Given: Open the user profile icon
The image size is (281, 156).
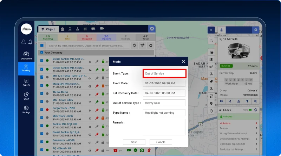Looking at the screenshot, I should click(x=23, y=42).
